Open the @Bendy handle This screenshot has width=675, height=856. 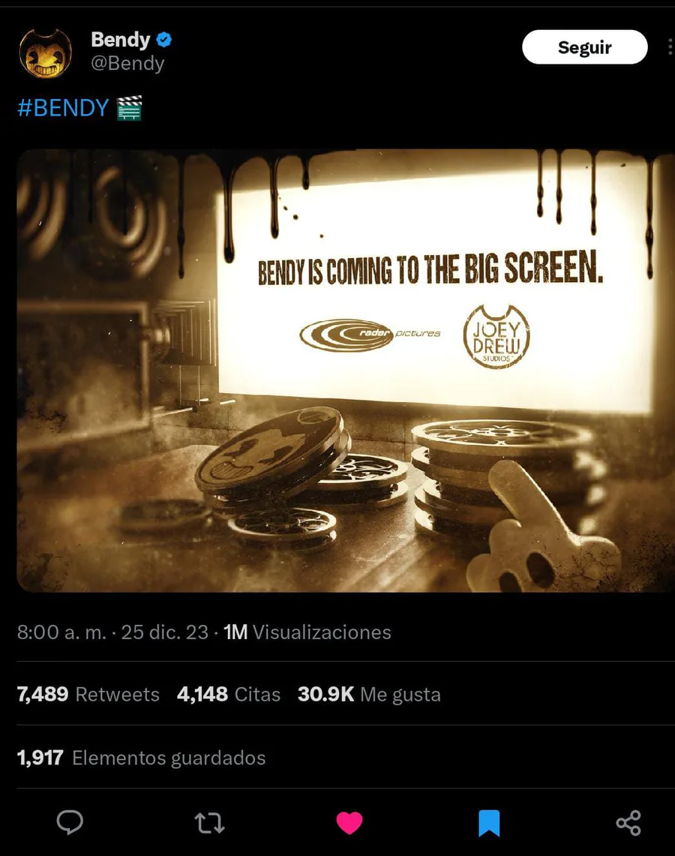127,63
